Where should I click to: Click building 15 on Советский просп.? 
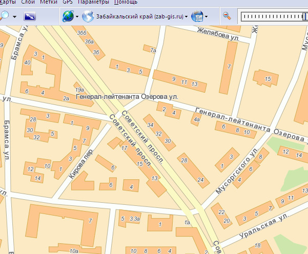click(x=140, y=164)
